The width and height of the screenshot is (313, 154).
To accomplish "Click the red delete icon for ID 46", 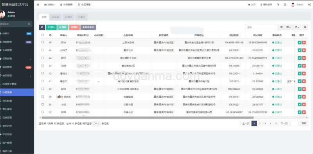I will [304, 43].
